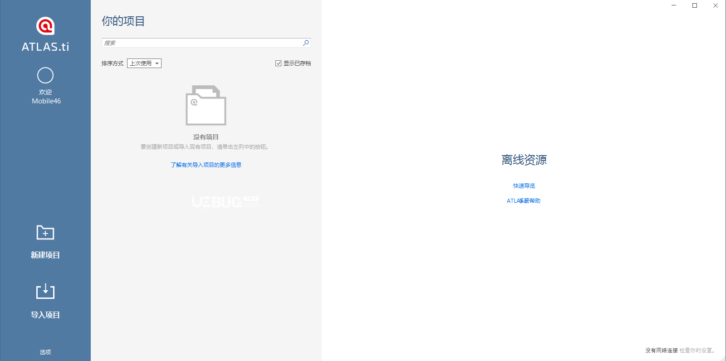
Task: Click the search magnifier icon
Action: point(306,43)
